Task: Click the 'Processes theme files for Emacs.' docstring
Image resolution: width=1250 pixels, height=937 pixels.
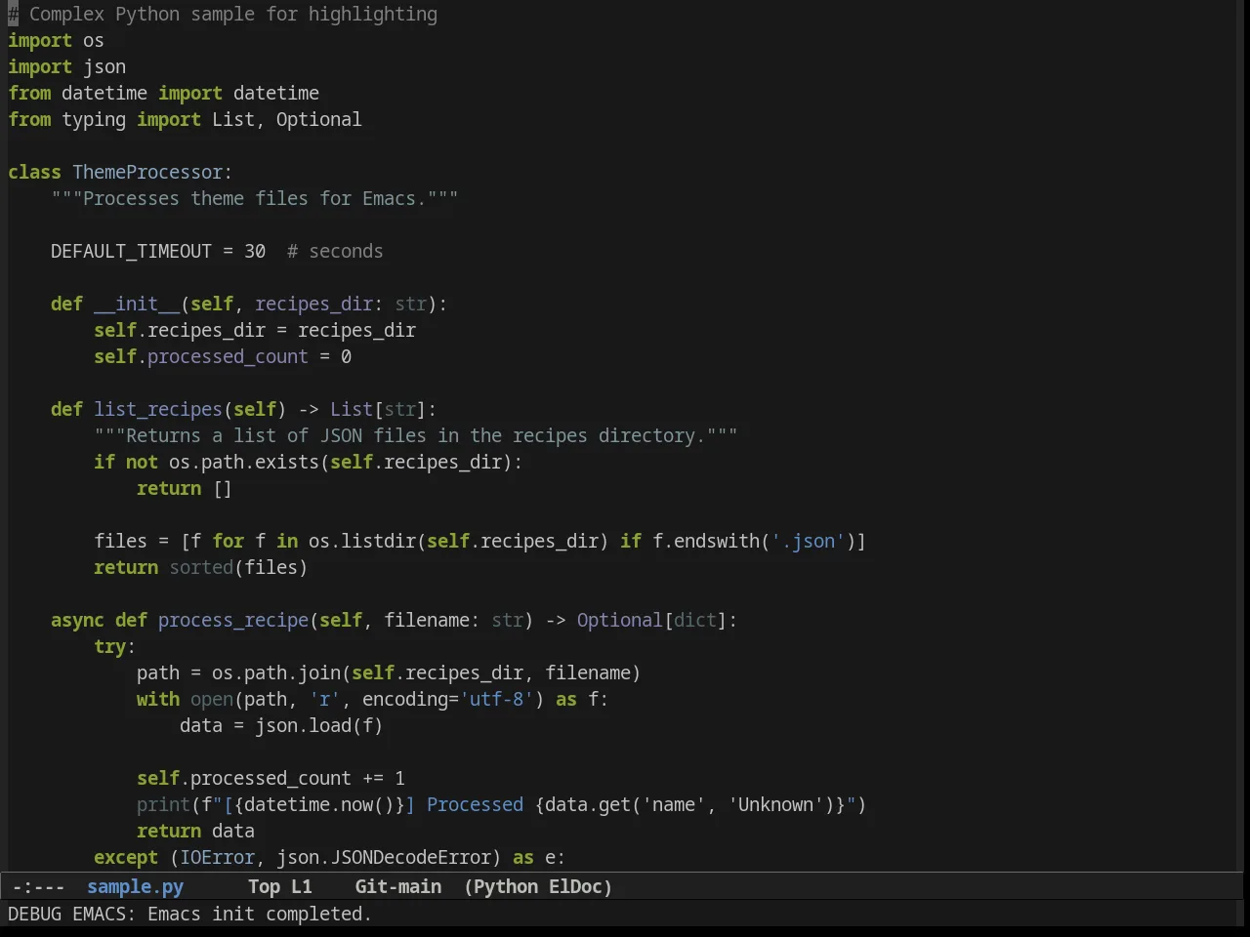Action: [x=254, y=198]
